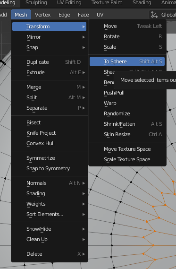Expand the Snap submenu

click(x=49, y=47)
